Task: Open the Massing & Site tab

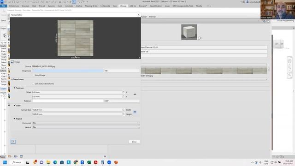Action: 91,6
